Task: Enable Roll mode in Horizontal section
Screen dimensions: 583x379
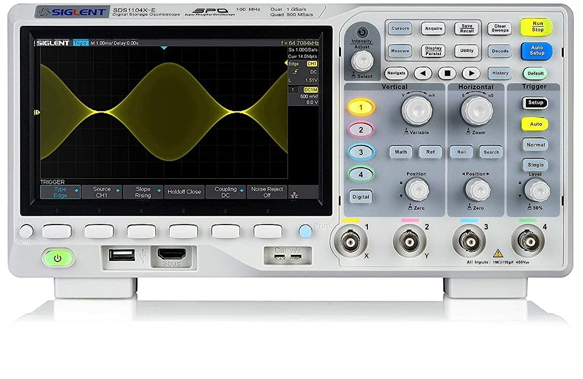Action: 461,153
